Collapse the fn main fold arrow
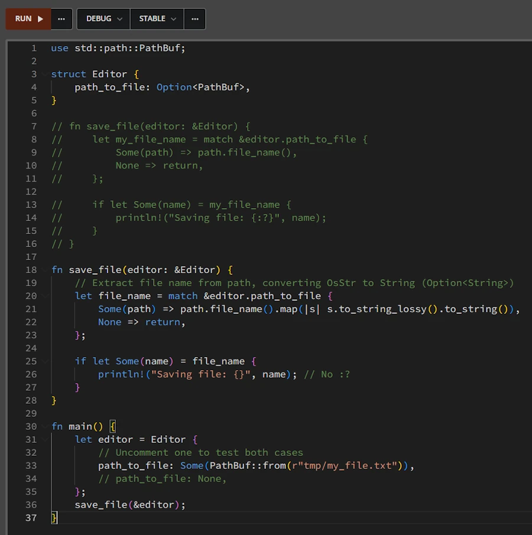The image size is (532, 535). [44, 427]
